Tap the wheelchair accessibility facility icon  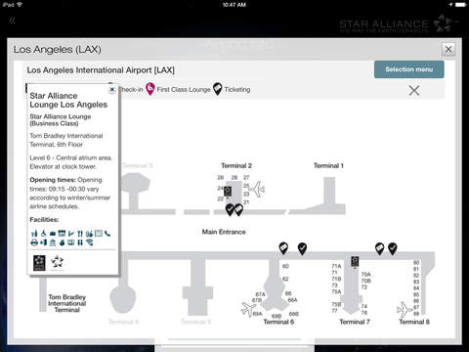click(x=43, y=234)
